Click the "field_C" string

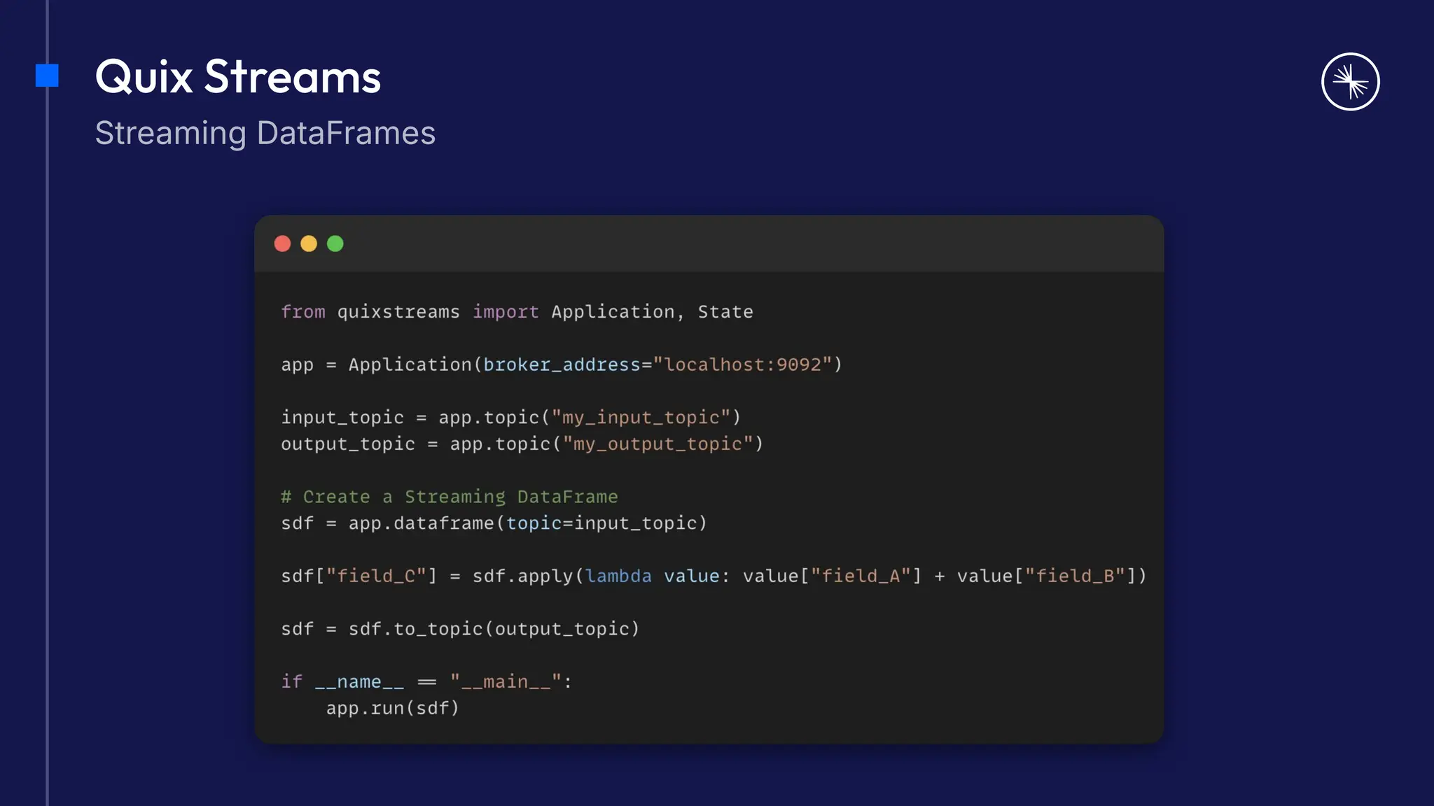click(x=376, y=576)
